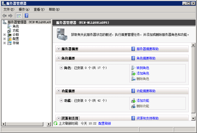Click the tree pane scroll left arrow
Screen dimensions: 197x133
(x=3, y=124)
